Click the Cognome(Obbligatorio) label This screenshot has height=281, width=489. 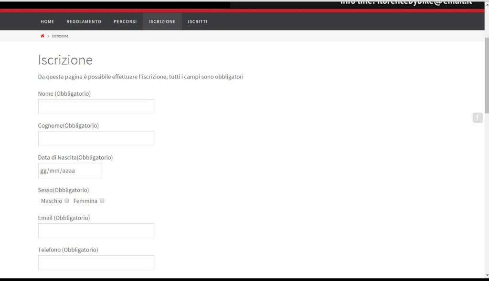pos(68,125)
